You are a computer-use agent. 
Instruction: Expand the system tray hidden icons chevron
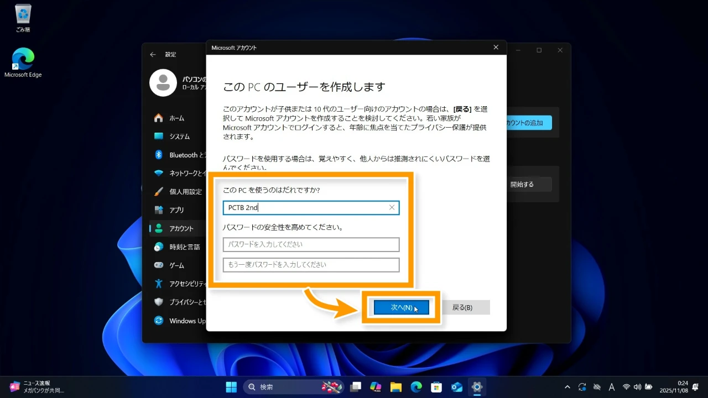pyautogui.click(x=567, y=387)
